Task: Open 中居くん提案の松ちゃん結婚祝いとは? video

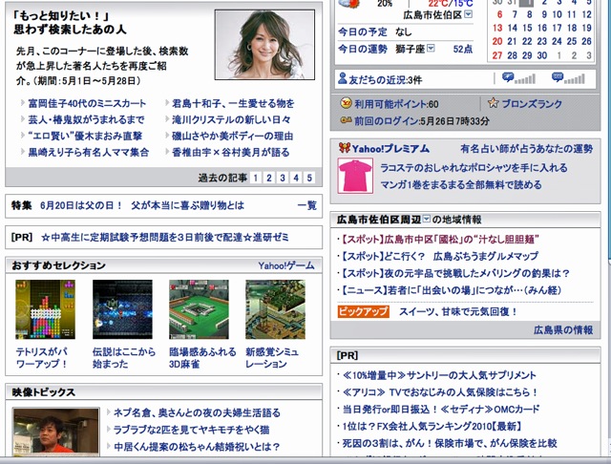Action: (197, 447)
